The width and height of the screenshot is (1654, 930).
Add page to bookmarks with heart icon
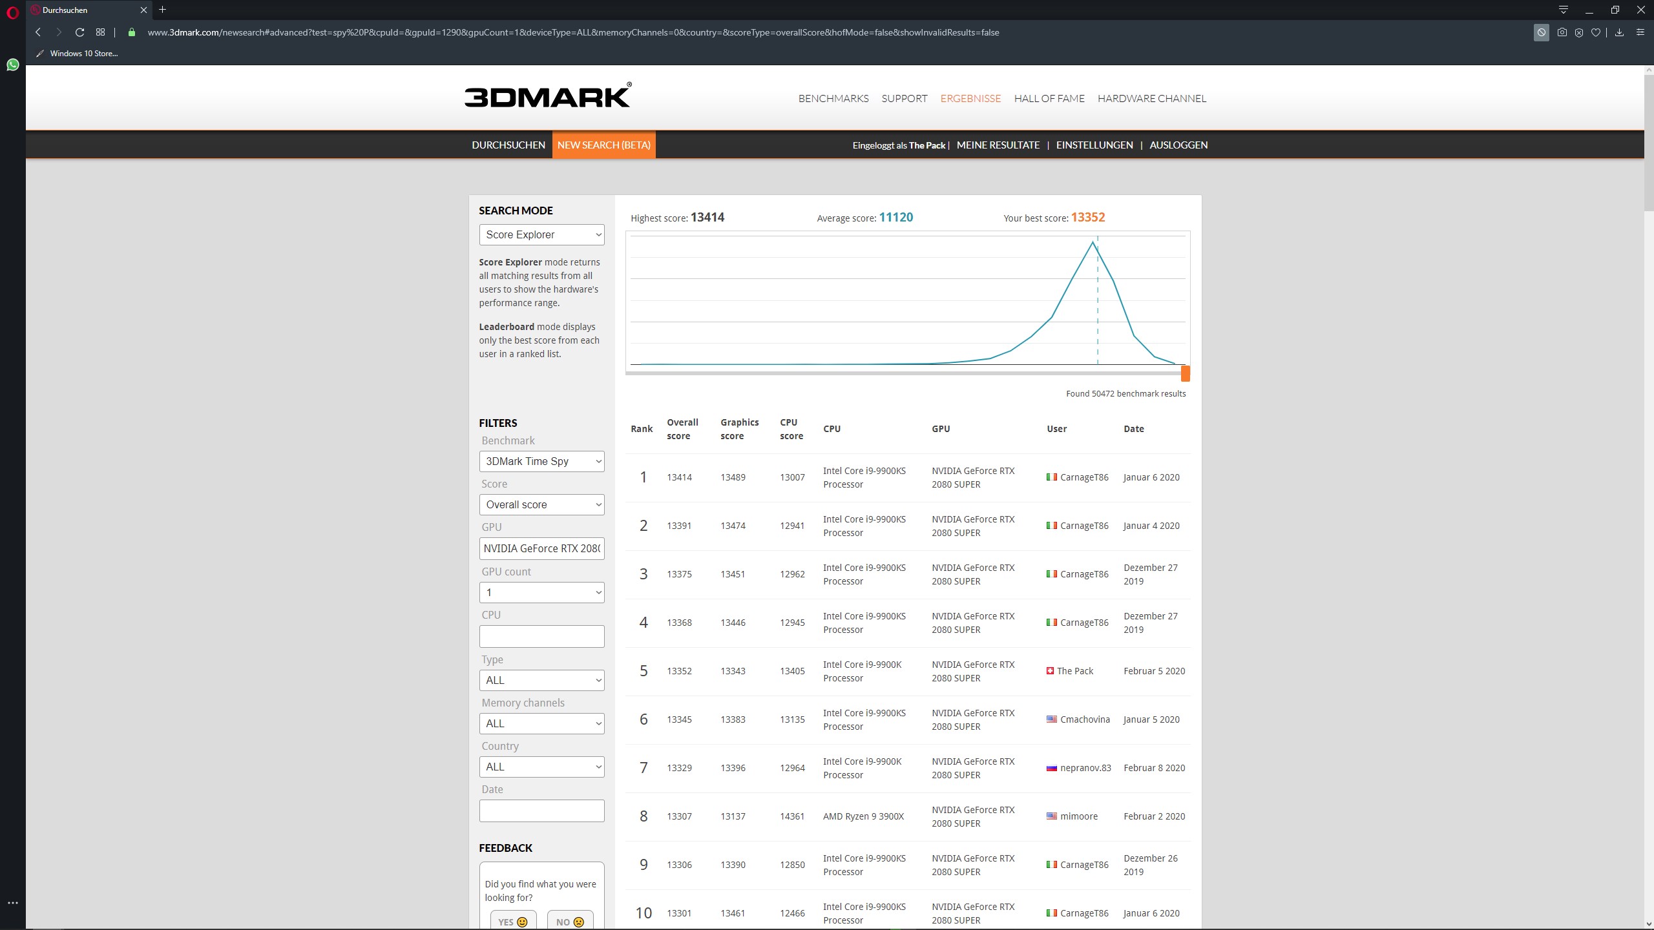click(x=1596, y=32)
